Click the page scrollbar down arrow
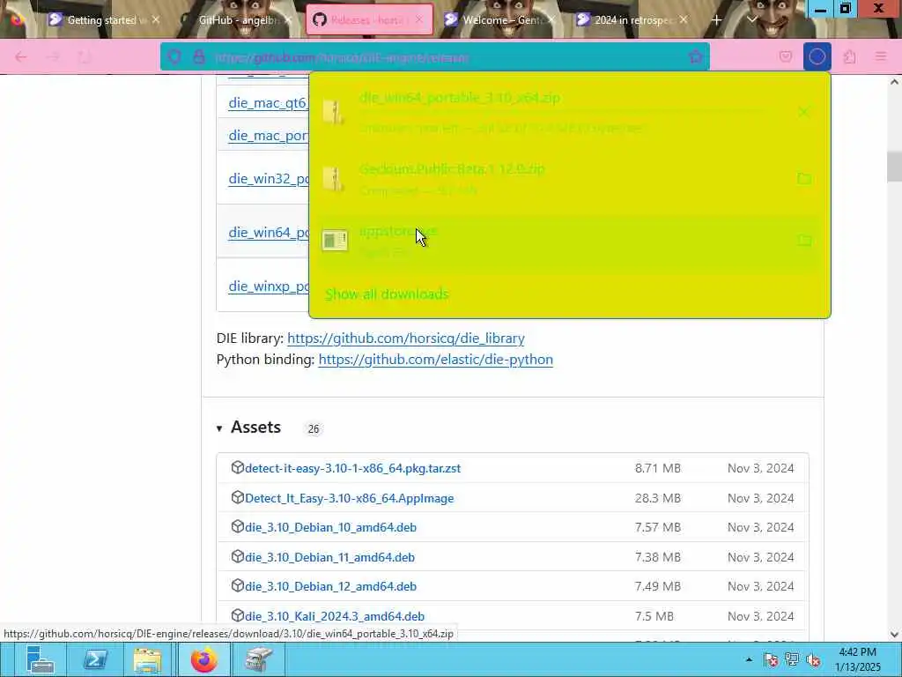 pos(894,635)
